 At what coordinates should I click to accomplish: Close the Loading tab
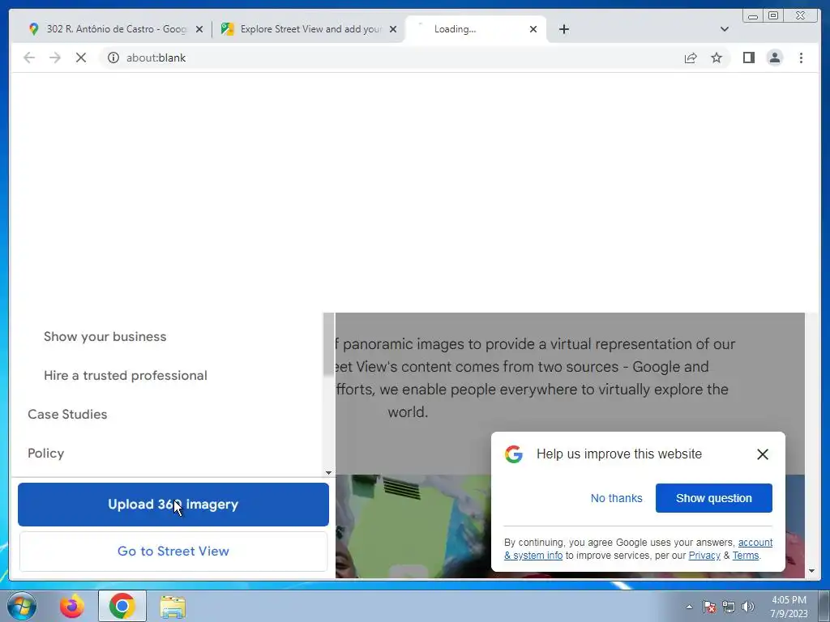[x=533, y=29]
